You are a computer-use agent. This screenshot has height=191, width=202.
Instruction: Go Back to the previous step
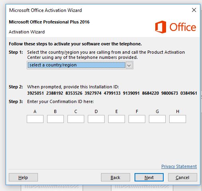[115, 177]
